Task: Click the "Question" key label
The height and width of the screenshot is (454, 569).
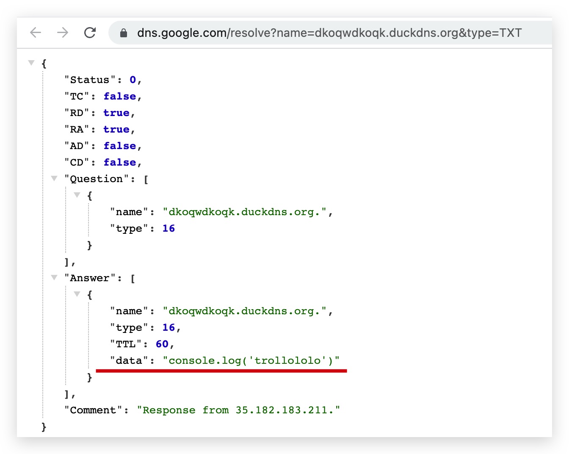Action: point(97,179)
